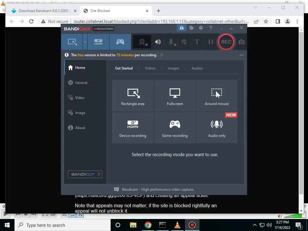Switch to the Videos tab
Image resolution: width=308 pixels, height=231 pixels.
click(x=150, y=68)
